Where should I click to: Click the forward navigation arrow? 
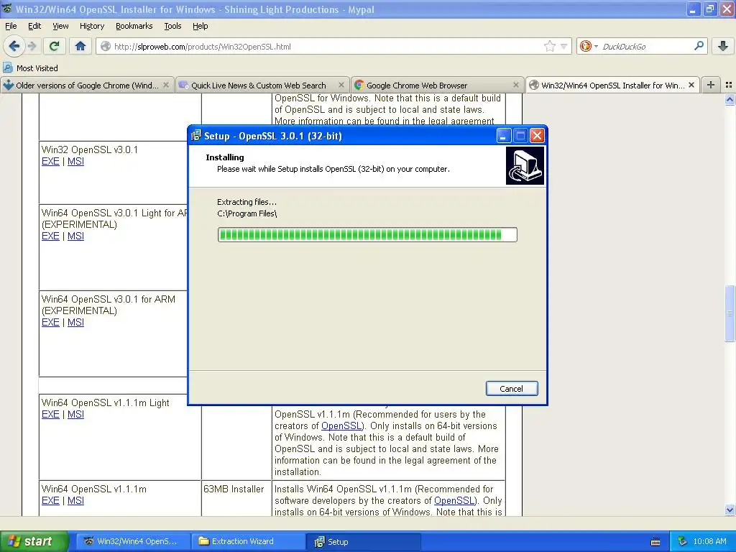pos(32,46)
